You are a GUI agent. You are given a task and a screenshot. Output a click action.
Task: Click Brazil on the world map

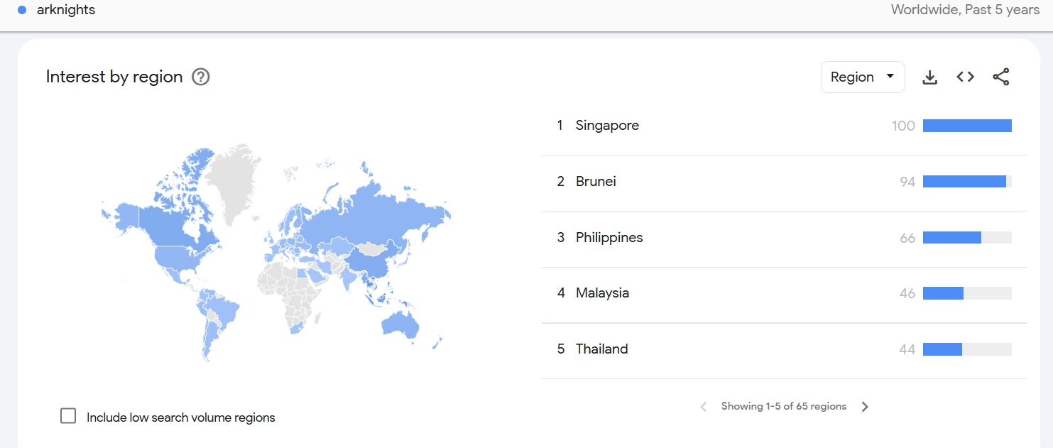[x=224, y=311]
